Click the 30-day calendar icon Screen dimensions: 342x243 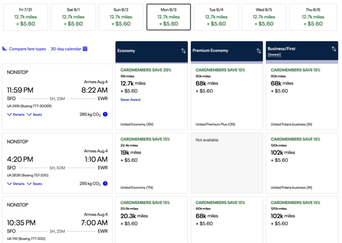pos(85,49)
